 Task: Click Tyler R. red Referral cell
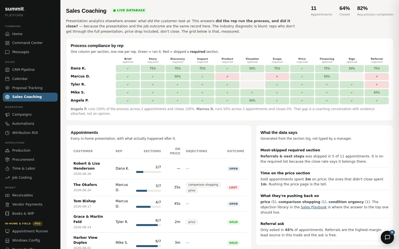[x=377, y=84]
